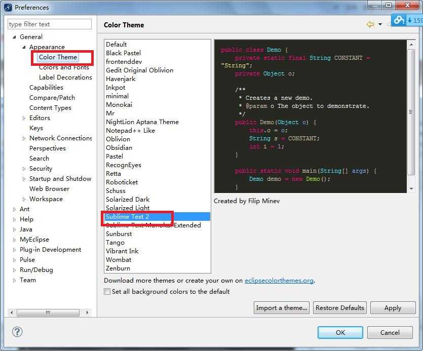Click the preview scrollbar down arrow
The image size is (423, 351).
coord(411,188)
